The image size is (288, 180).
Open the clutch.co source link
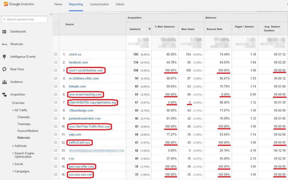point(75,54)
